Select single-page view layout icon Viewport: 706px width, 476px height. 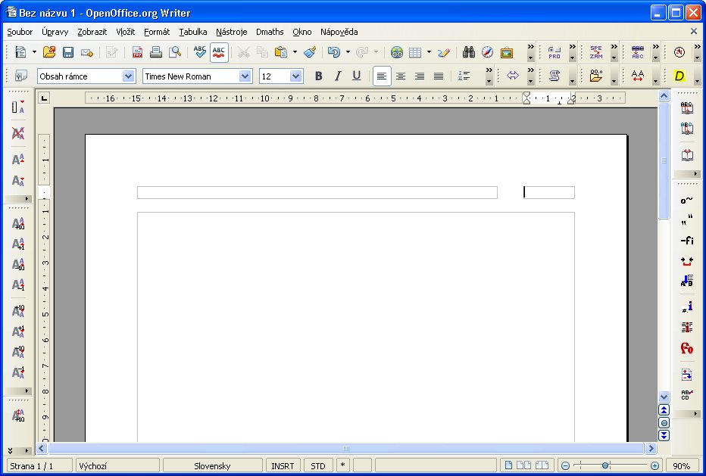508,465
